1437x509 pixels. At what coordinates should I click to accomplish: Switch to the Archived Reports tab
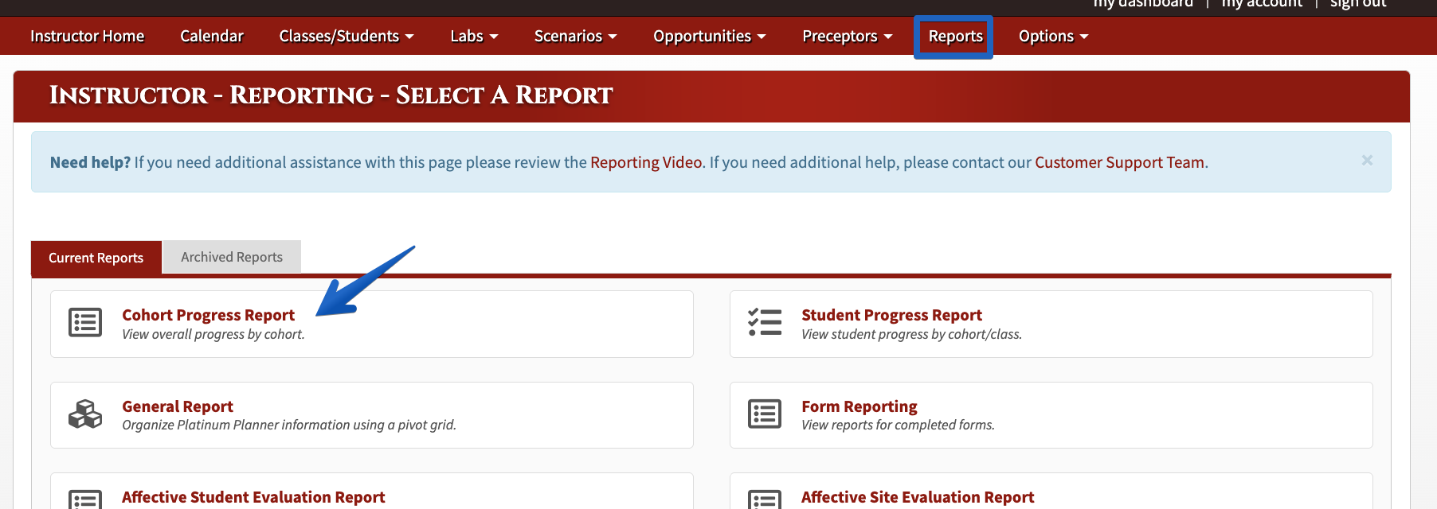tap(232, 257)
